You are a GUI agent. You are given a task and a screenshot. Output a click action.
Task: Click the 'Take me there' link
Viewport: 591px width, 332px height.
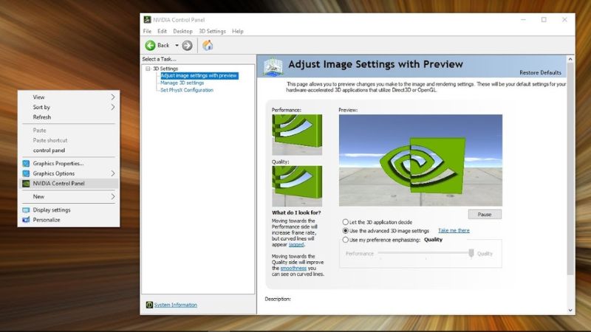click(454, 230)
